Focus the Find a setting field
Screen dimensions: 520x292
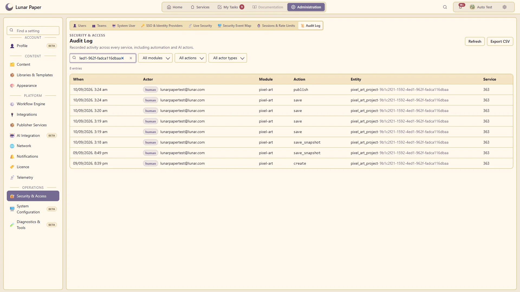(x=33, y=31)
